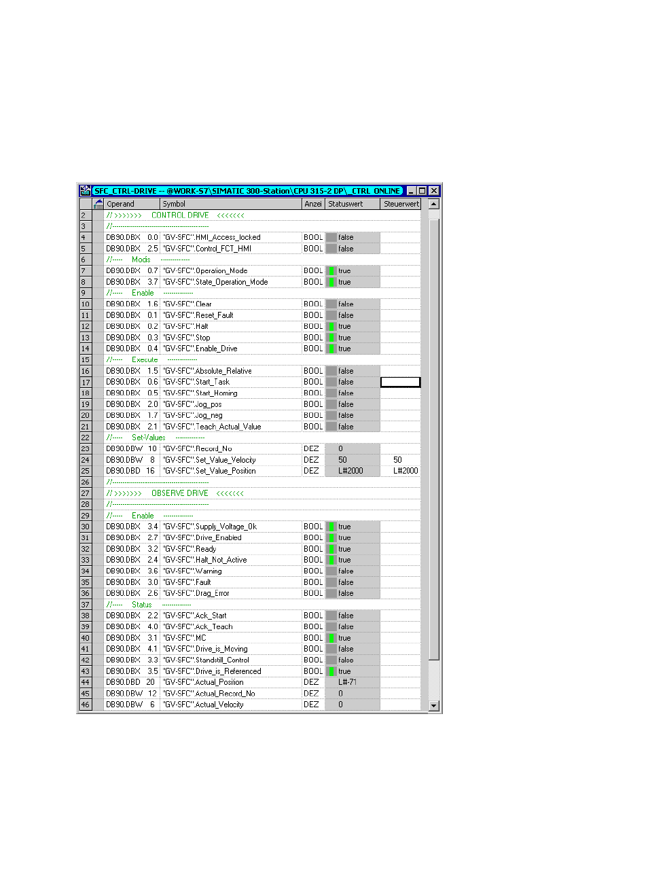Click symbol "GV-SFC".Clear
This screenshot has width=648, height=888.
tap(187, 304)
